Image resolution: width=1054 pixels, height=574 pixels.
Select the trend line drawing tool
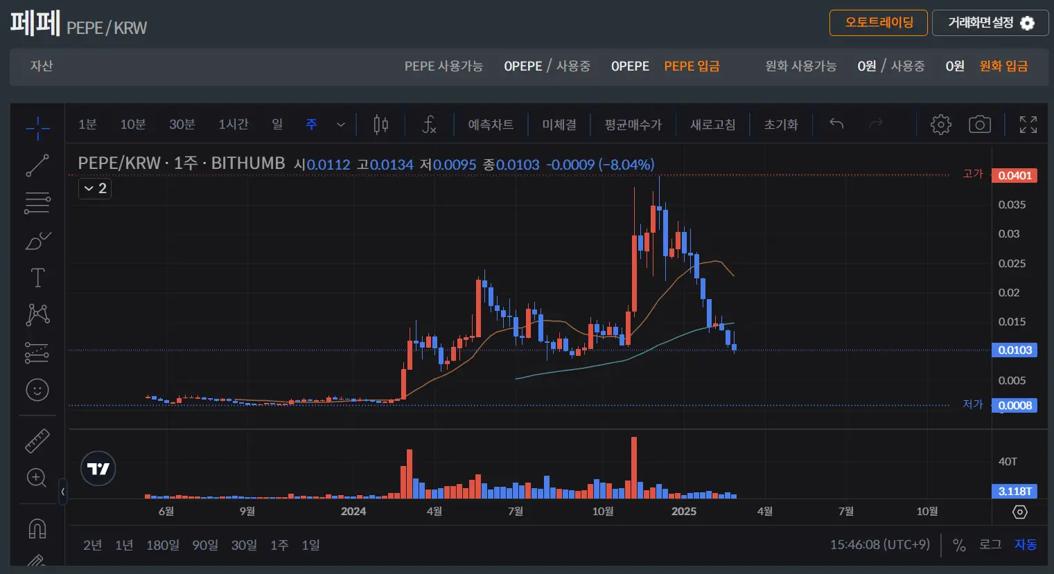coord(37,165)
